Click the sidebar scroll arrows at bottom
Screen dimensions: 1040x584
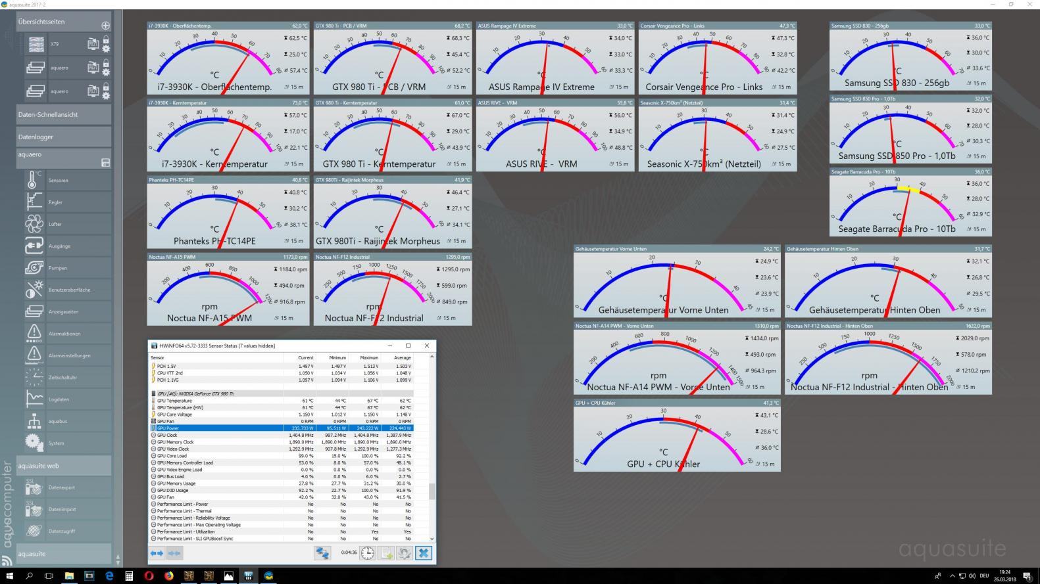click(x=118, y=560)
